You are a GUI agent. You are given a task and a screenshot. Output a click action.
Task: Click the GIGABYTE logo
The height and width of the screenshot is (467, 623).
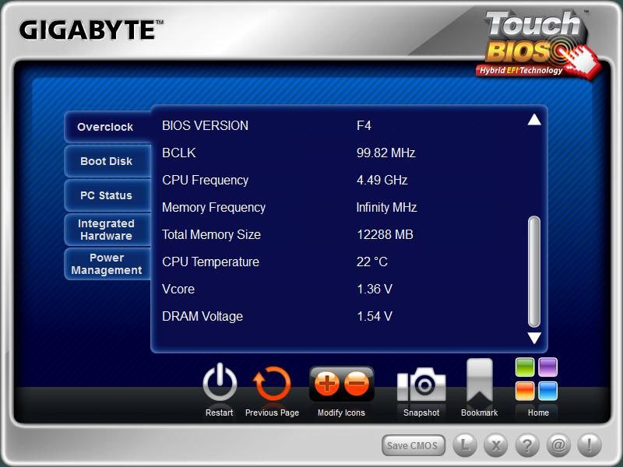coord(91,30)
